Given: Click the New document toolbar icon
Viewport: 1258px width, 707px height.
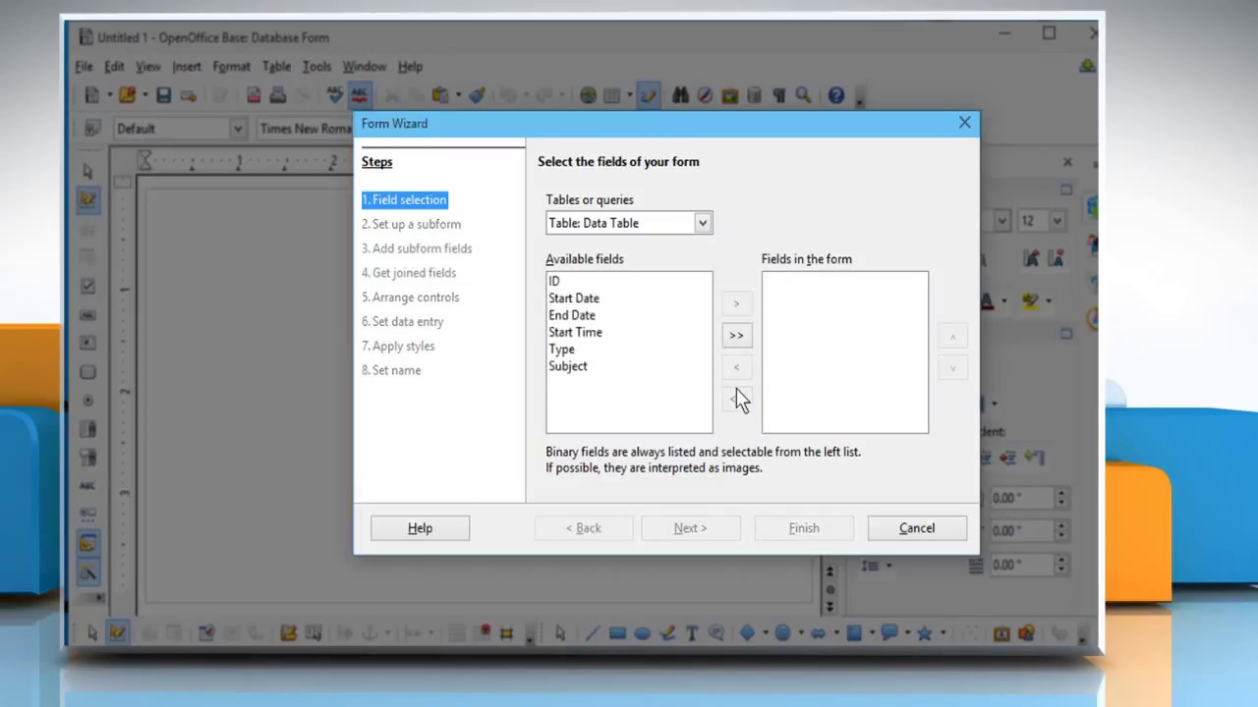Looking at the screenshot, I should [92, 95].
